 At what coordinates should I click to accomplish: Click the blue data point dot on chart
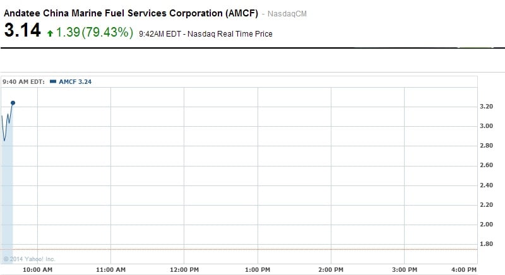[x=13, y=102]
